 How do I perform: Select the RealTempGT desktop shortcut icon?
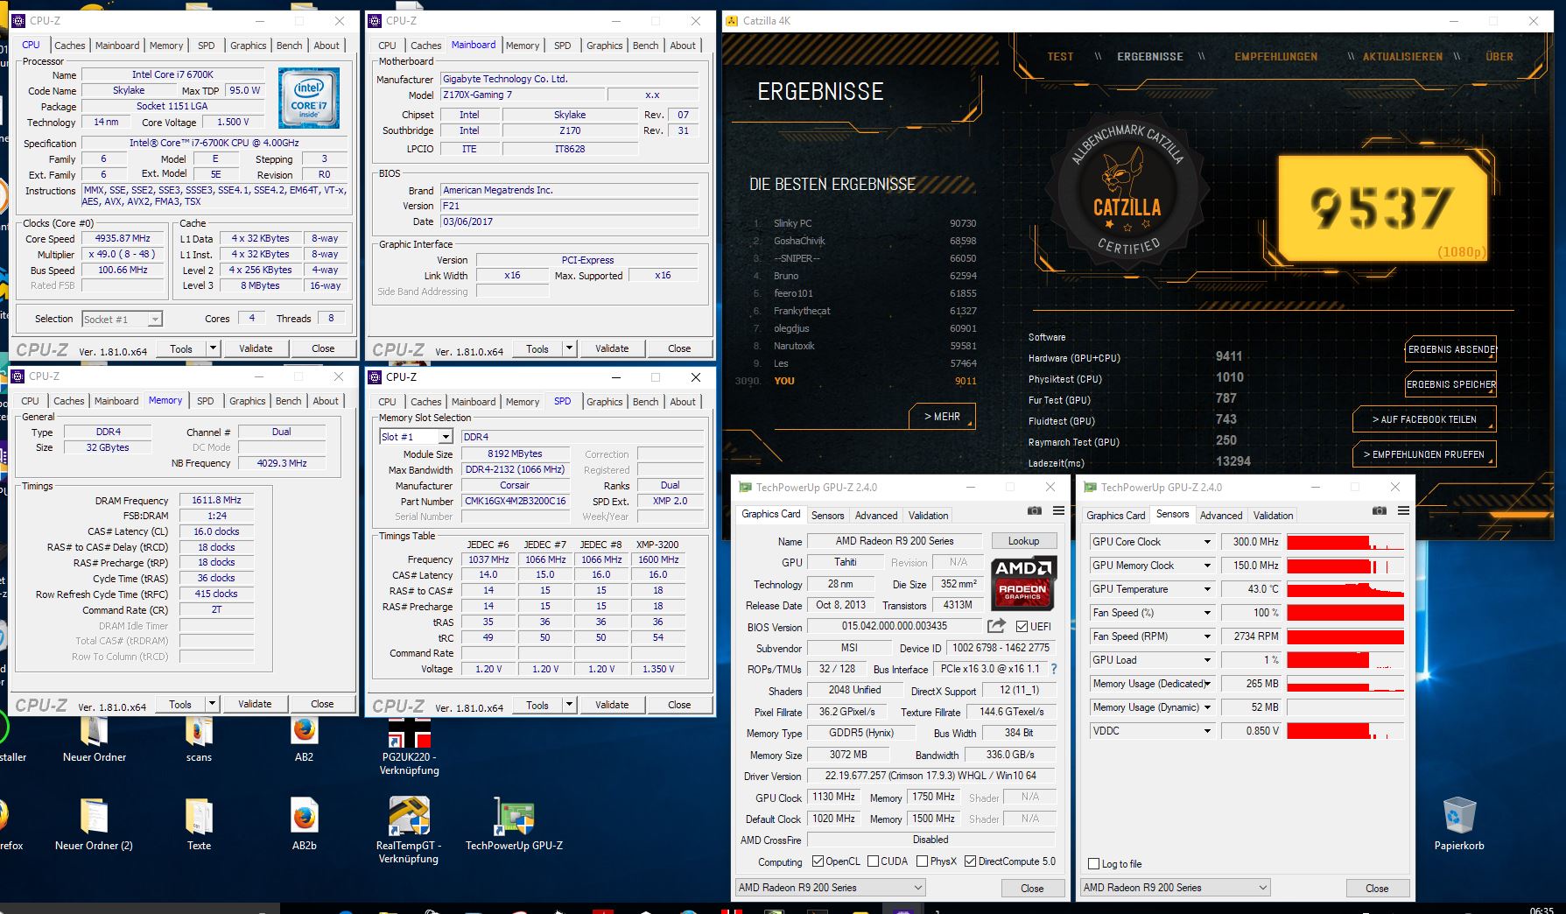(x=409, y=816)
